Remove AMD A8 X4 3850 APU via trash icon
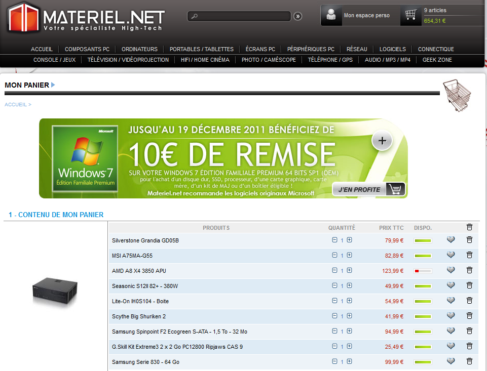Viewport: 487px width, 371px height. point(469,270)
